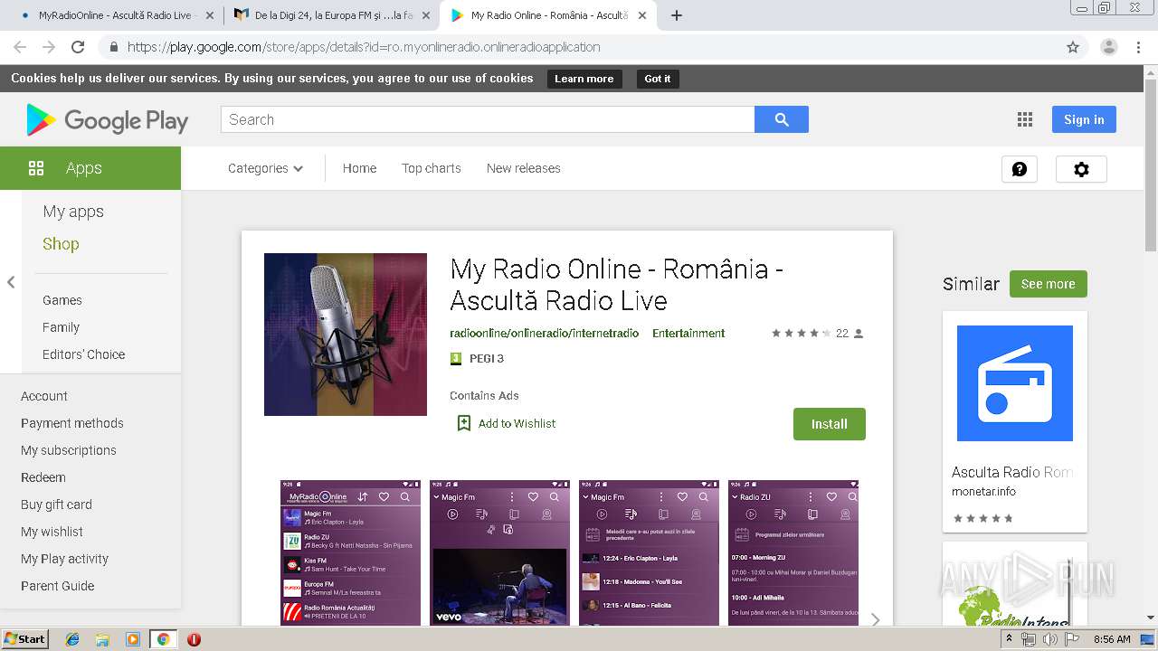Switch to the De la Digi 24 tab
This screenshot has height=651, width=1158.
pos(330,15)
